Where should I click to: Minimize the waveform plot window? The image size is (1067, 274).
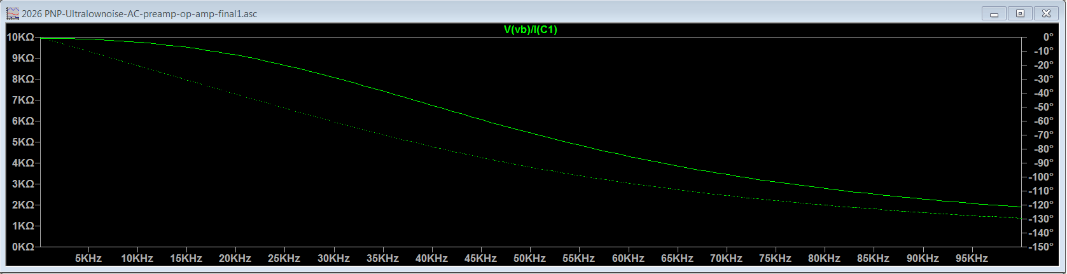994,13
